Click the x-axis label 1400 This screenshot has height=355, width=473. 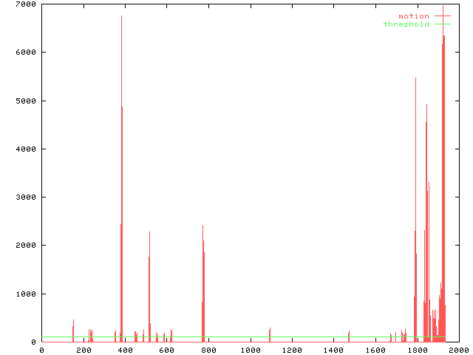pyautogui.click(x=333, y=350)
